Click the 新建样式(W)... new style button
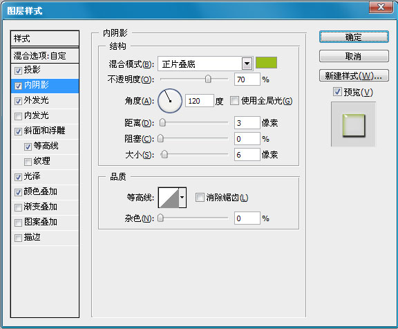Viewport: 398px width, 329px height. [354, 75]
